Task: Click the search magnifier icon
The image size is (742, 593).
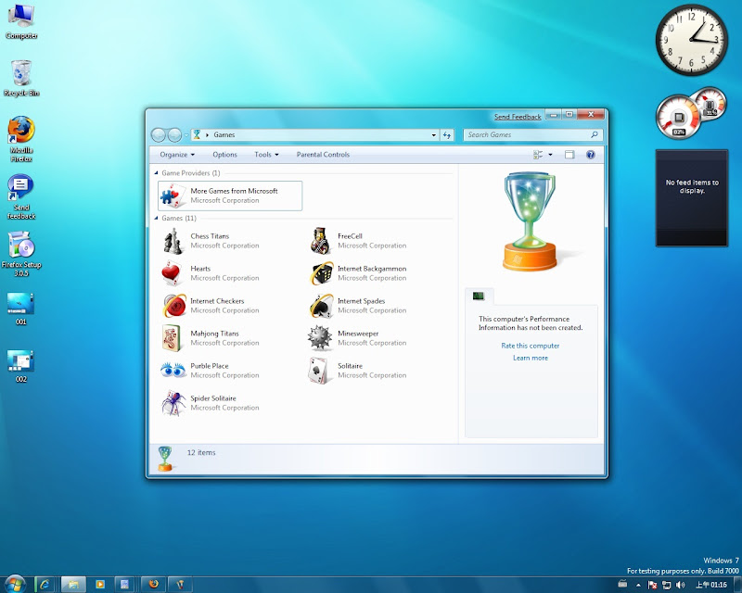Action: pyautogui.click(x=595, y=134)
